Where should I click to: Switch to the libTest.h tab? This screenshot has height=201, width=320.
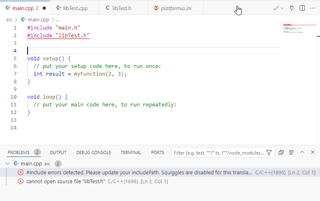(x=123, y=8)
